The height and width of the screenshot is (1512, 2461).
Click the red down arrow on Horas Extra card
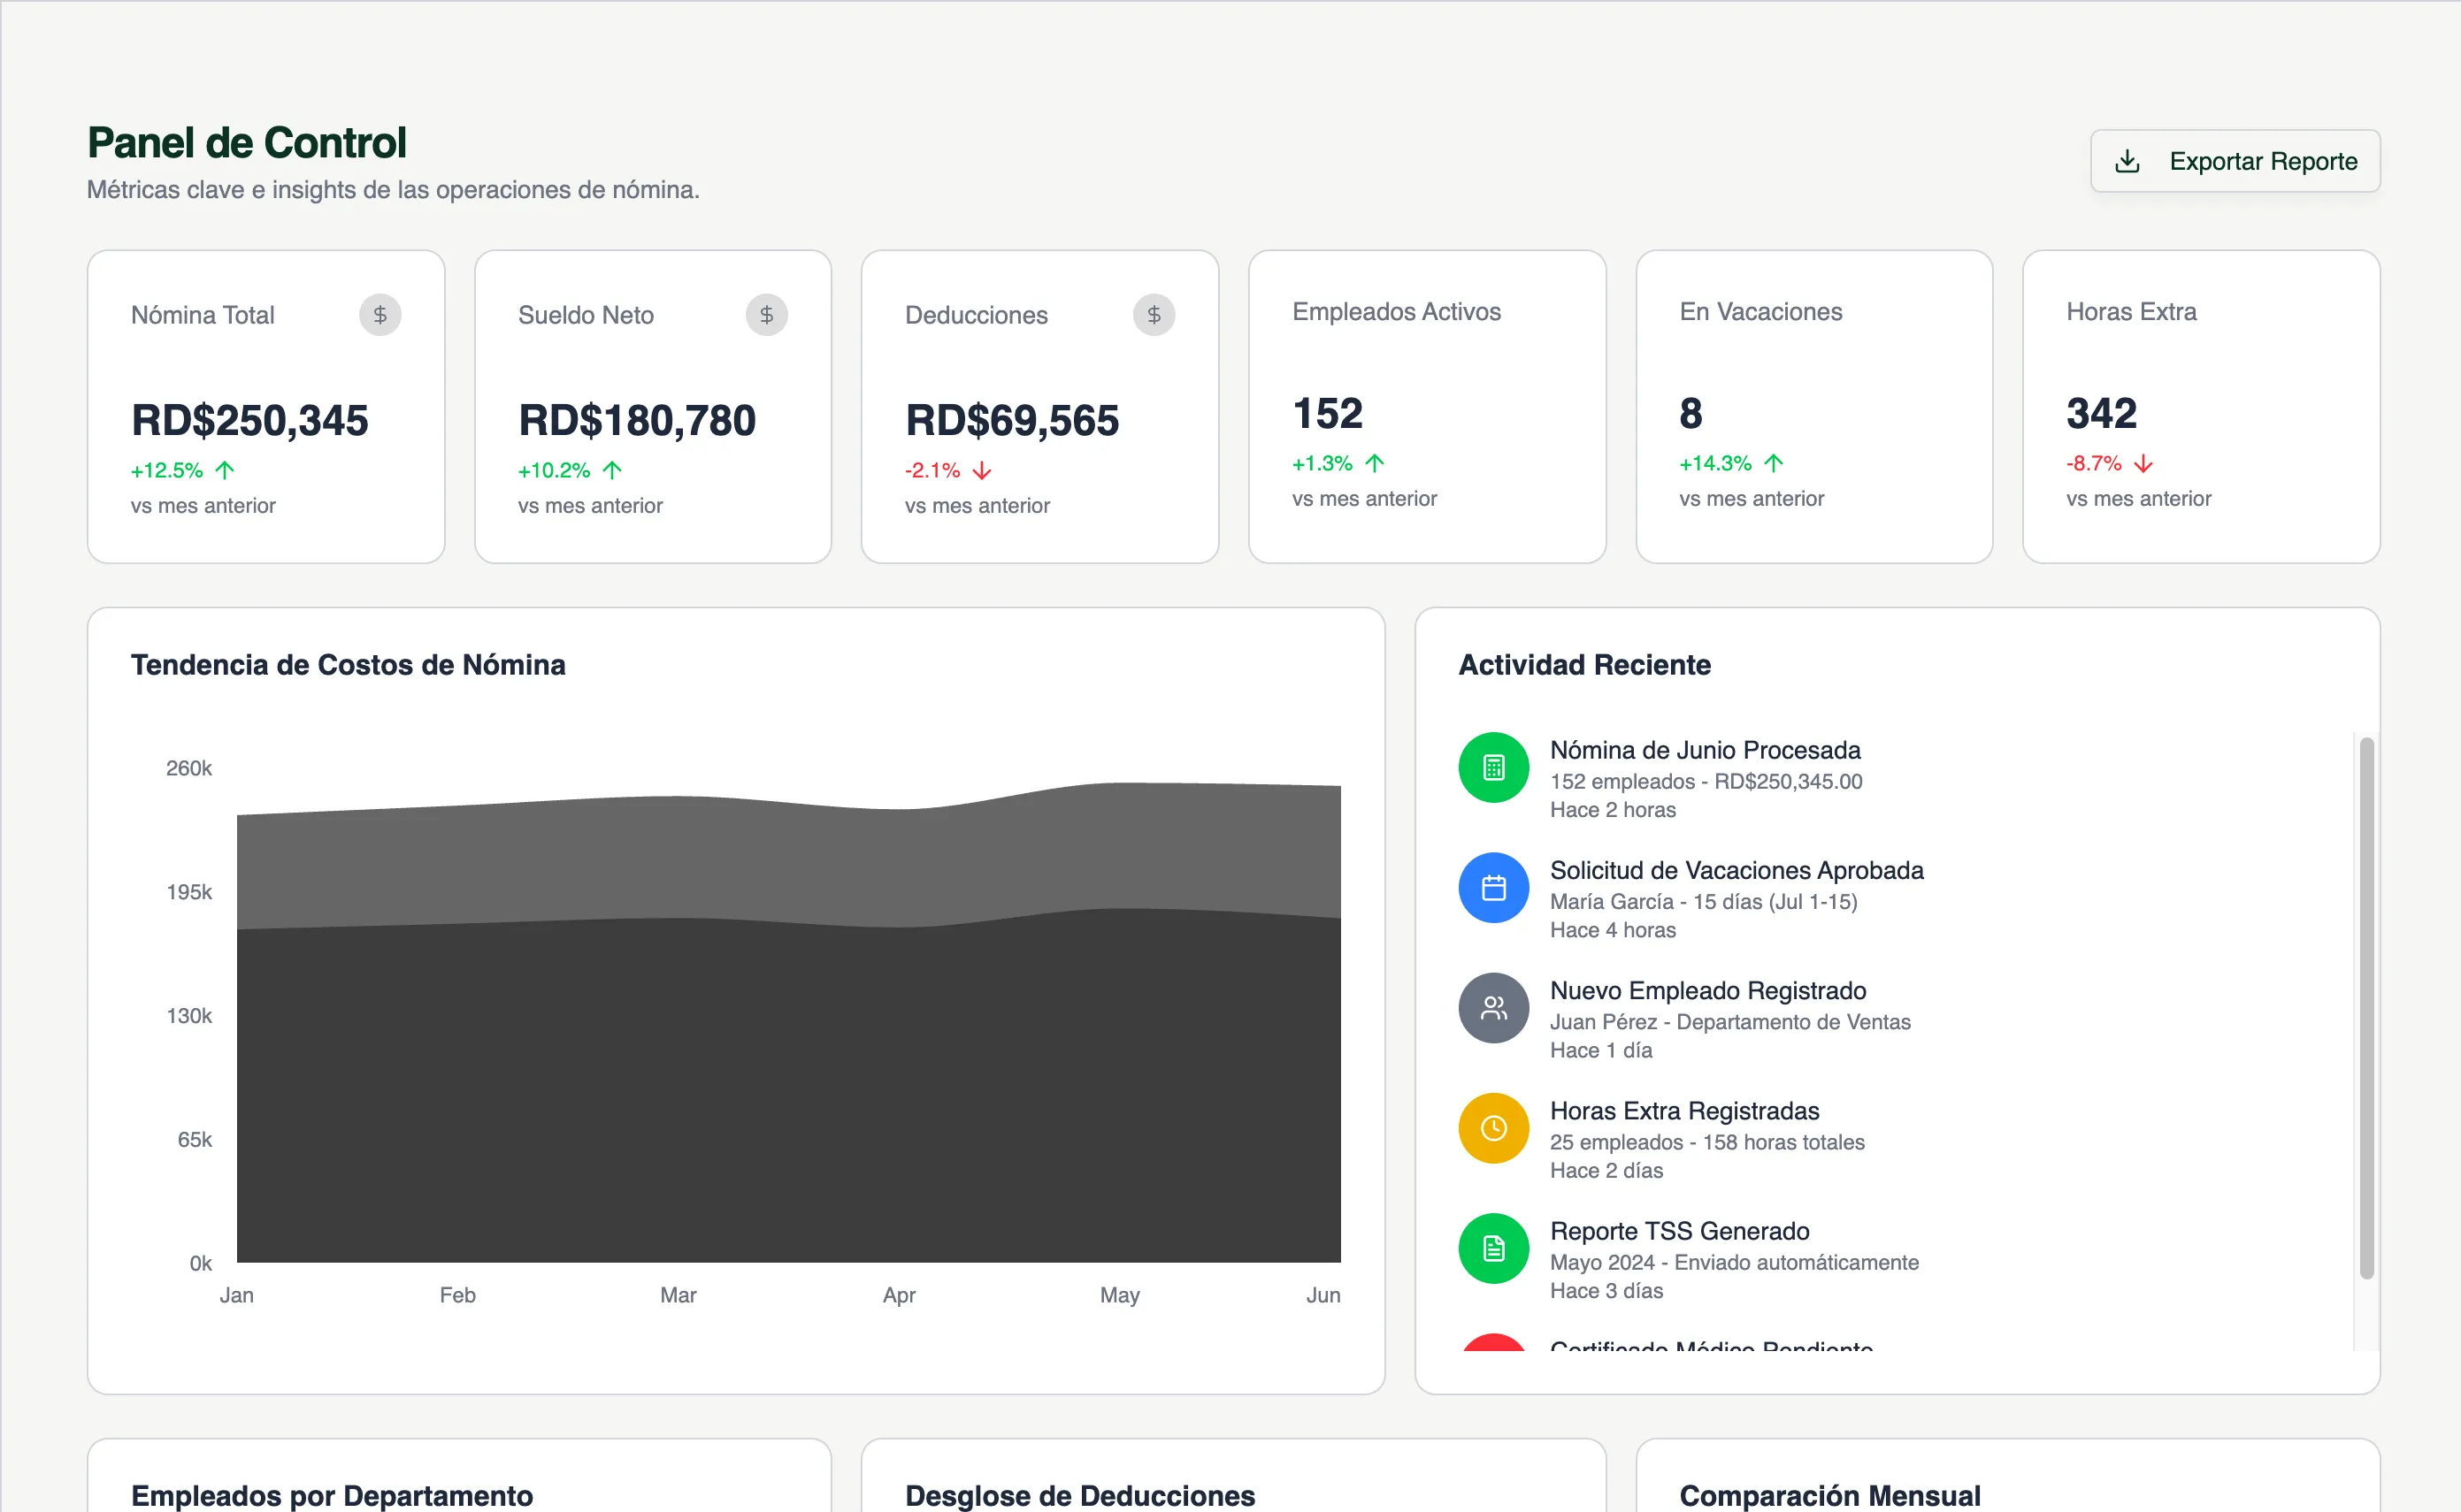tap(2143, 463)
